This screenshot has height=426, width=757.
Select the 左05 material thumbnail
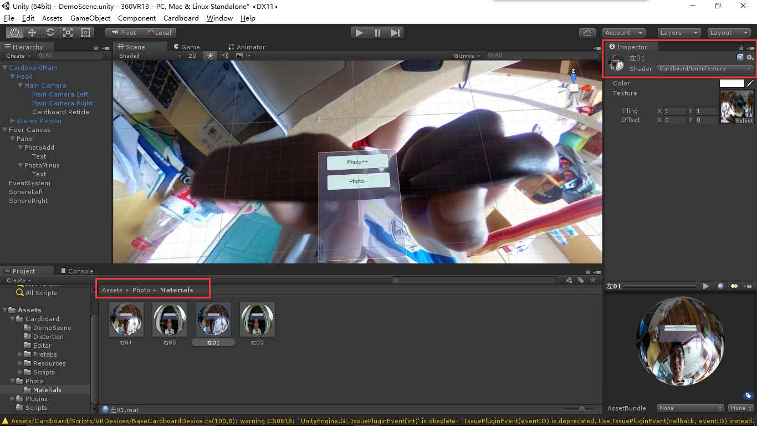tap(257, 319)
